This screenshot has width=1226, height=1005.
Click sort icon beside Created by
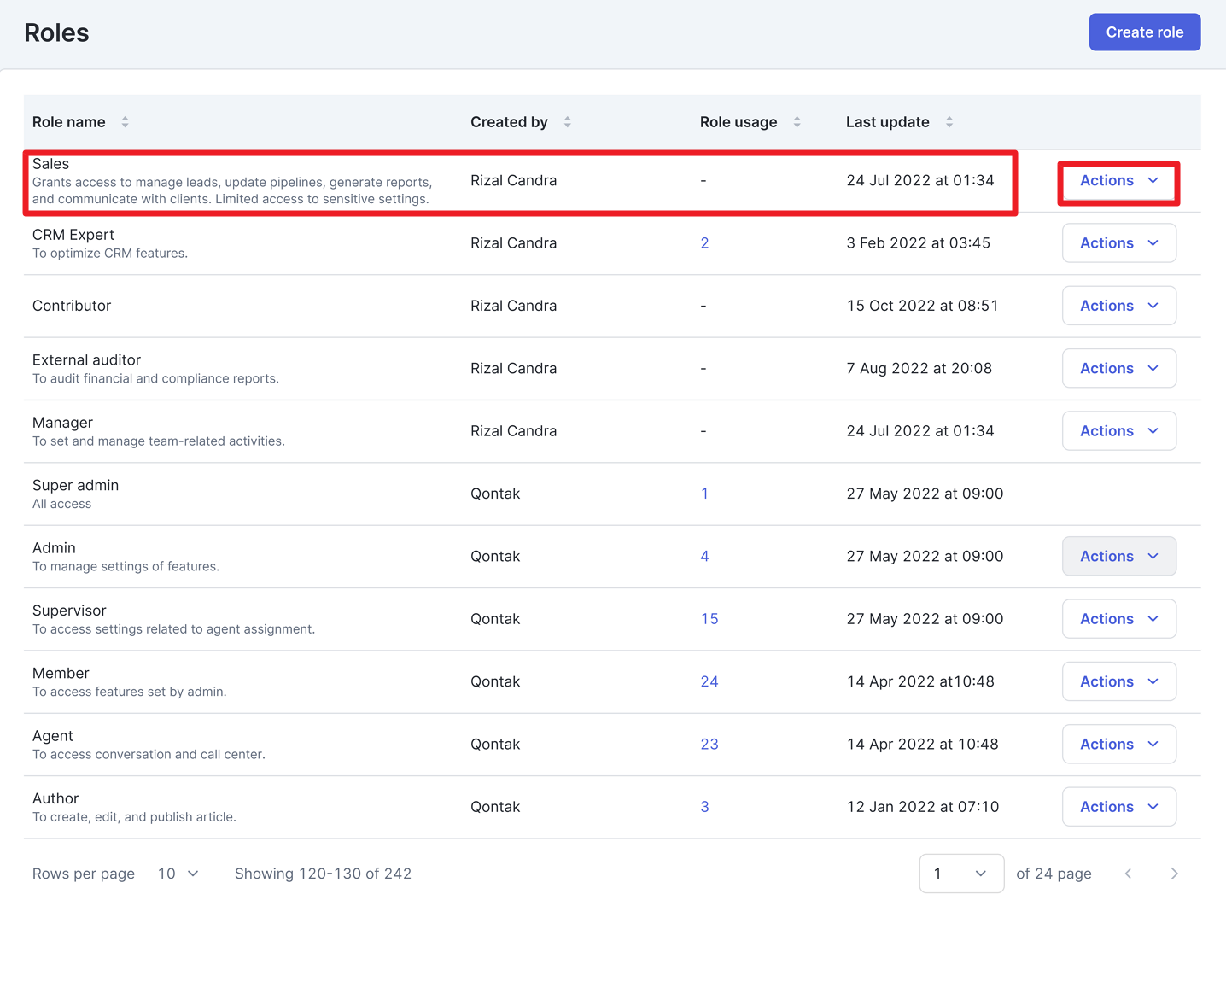(x=567, y=122)
